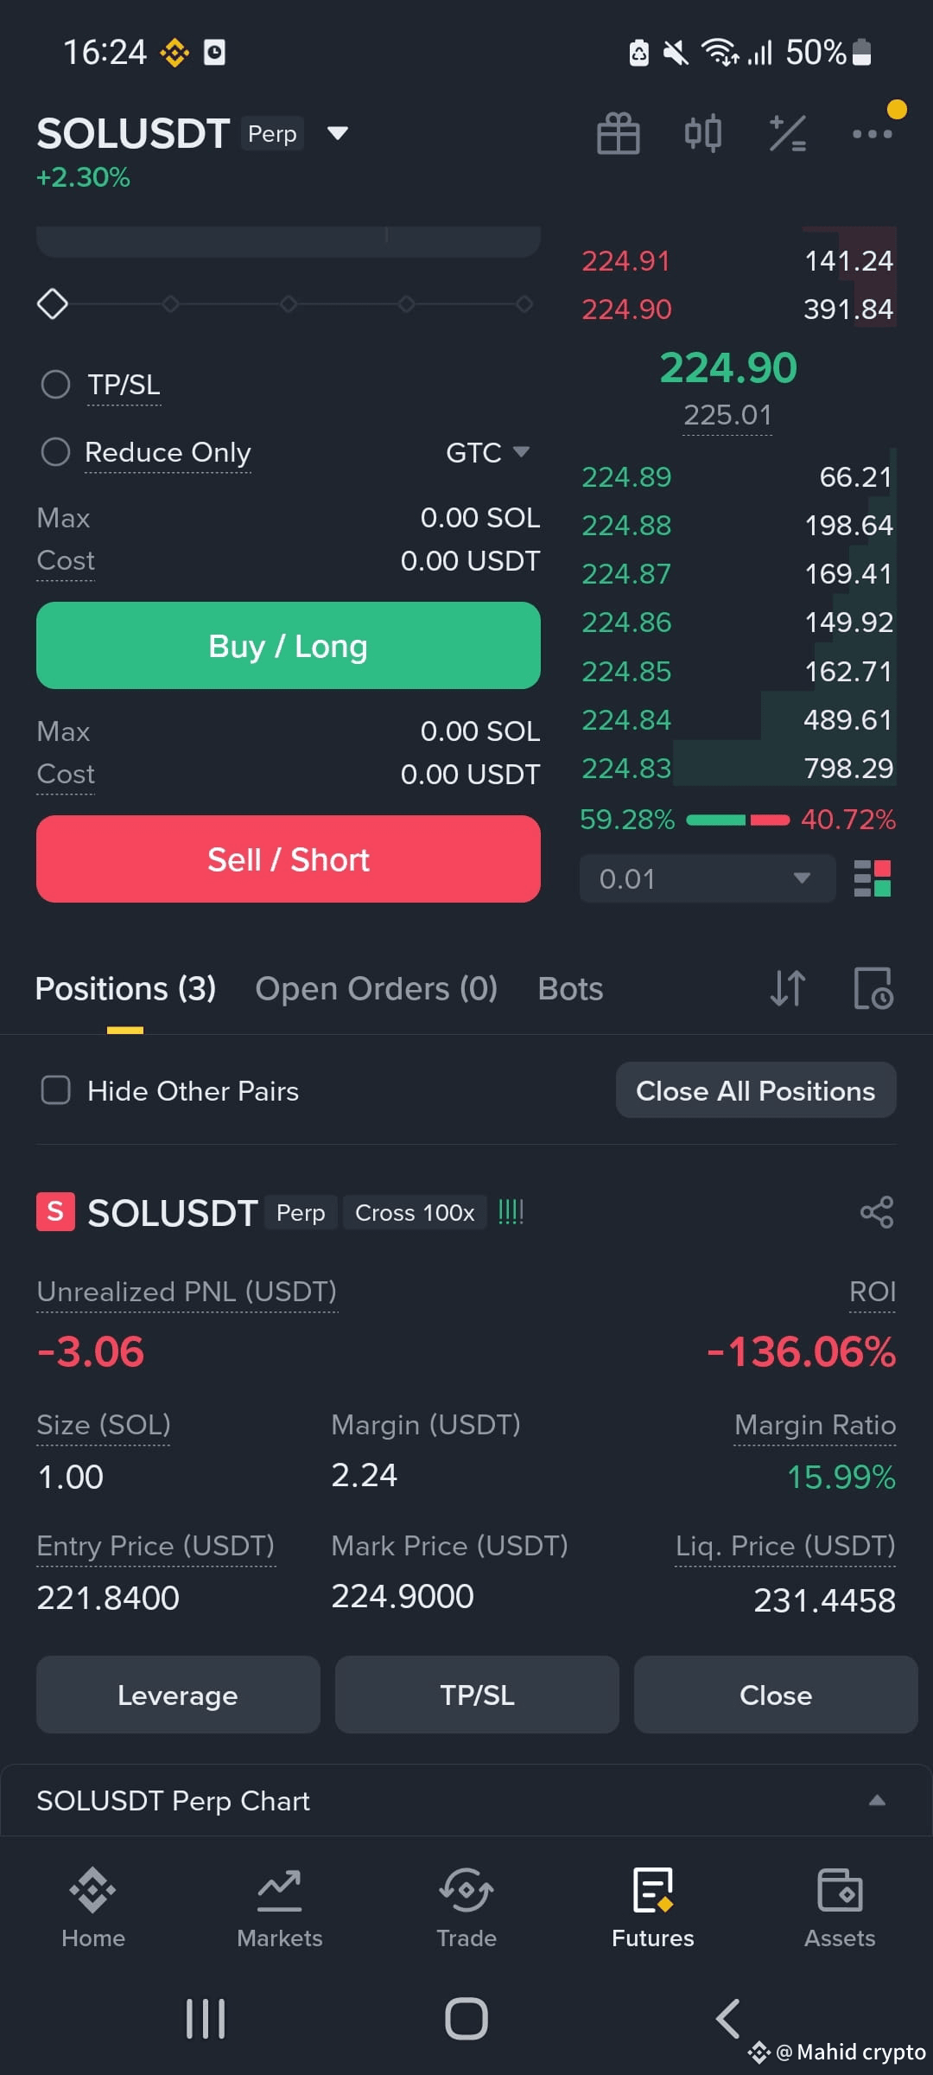Open the 0.01 price precision dropdown
Image resolution: width=933 pixels, height=2075 pixels.
(707, 878)
